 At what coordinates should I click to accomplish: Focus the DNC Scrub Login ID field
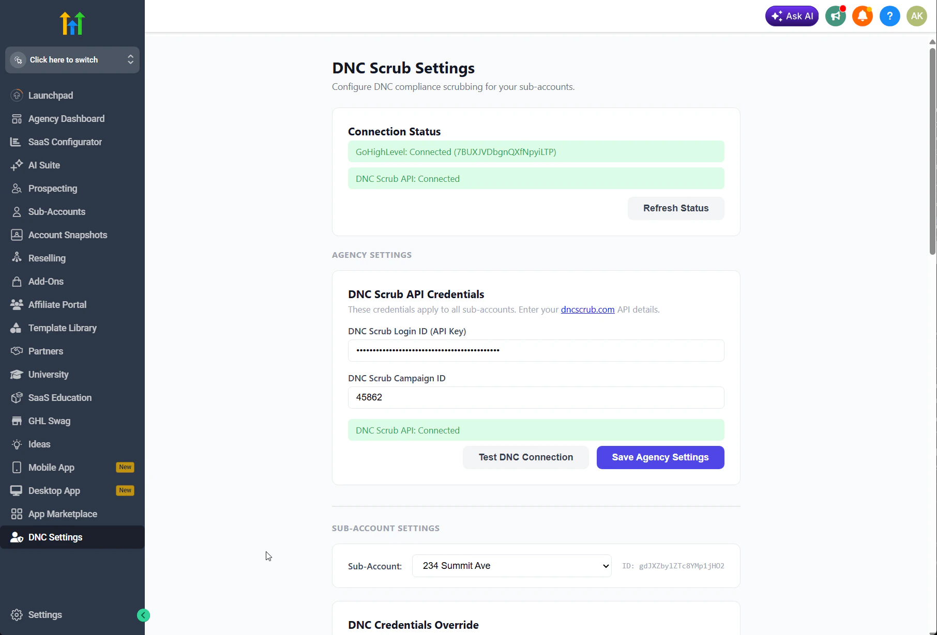[536, 350]
